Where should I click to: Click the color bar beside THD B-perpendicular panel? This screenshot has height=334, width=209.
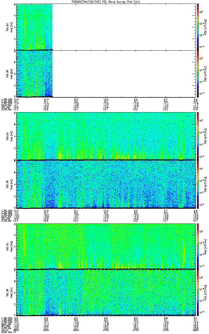pos(198,136)
